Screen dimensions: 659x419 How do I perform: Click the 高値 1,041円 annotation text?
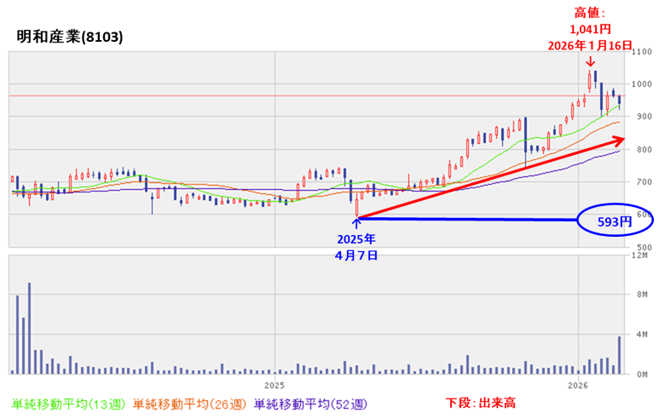coord(590,29)
